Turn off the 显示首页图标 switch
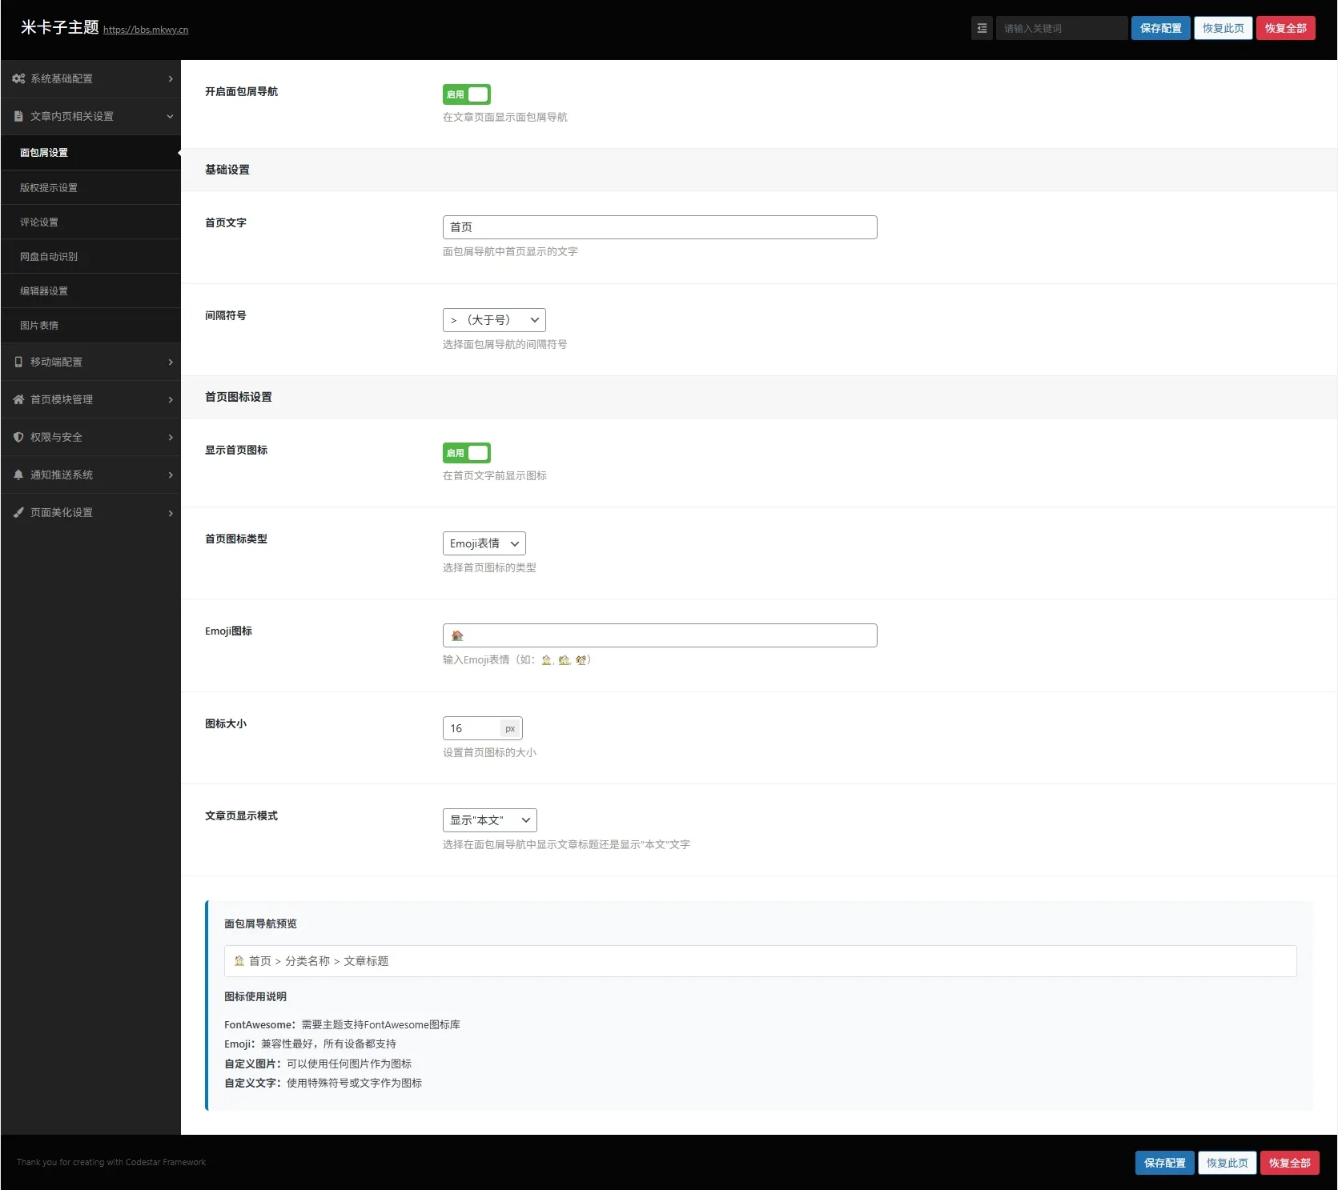 coord(467,453)
